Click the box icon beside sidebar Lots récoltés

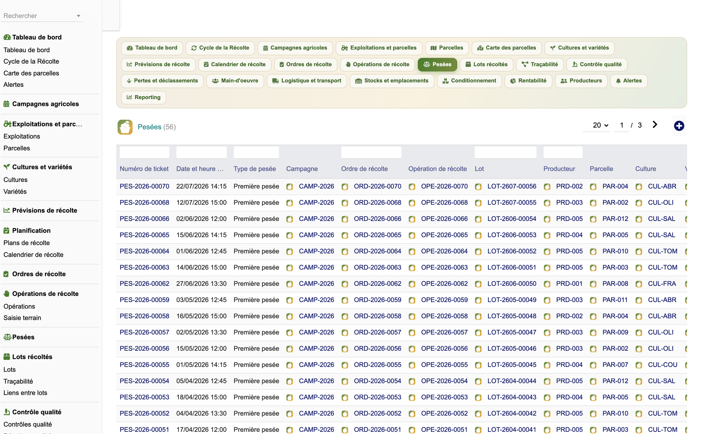pos(6,357)
